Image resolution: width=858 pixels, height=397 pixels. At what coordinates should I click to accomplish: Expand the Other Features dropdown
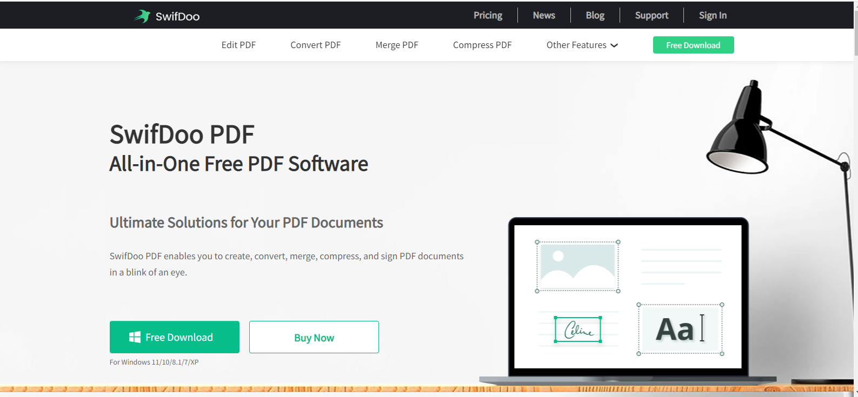pos(582,45)
